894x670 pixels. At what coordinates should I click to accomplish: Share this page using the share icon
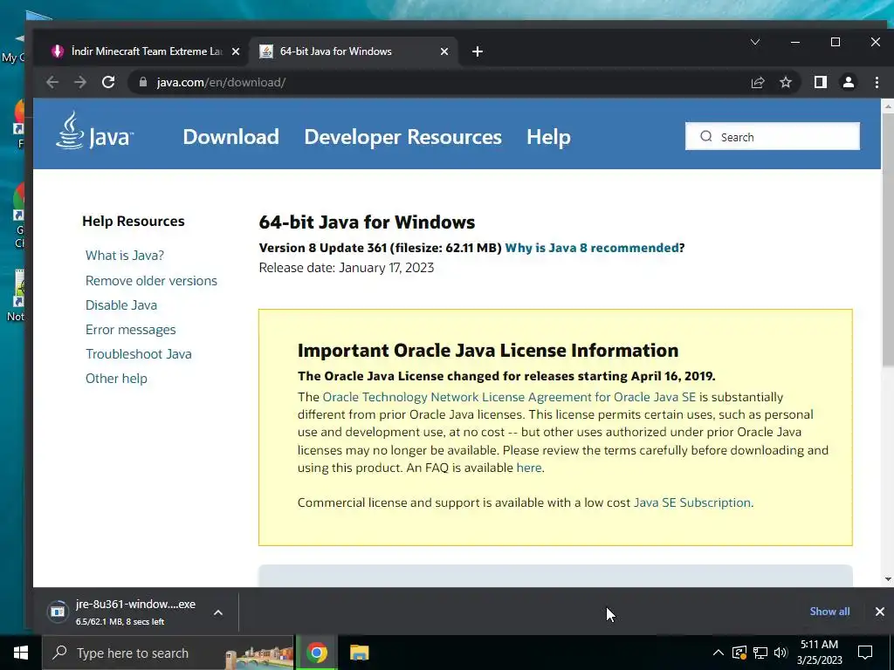[758, 82]
